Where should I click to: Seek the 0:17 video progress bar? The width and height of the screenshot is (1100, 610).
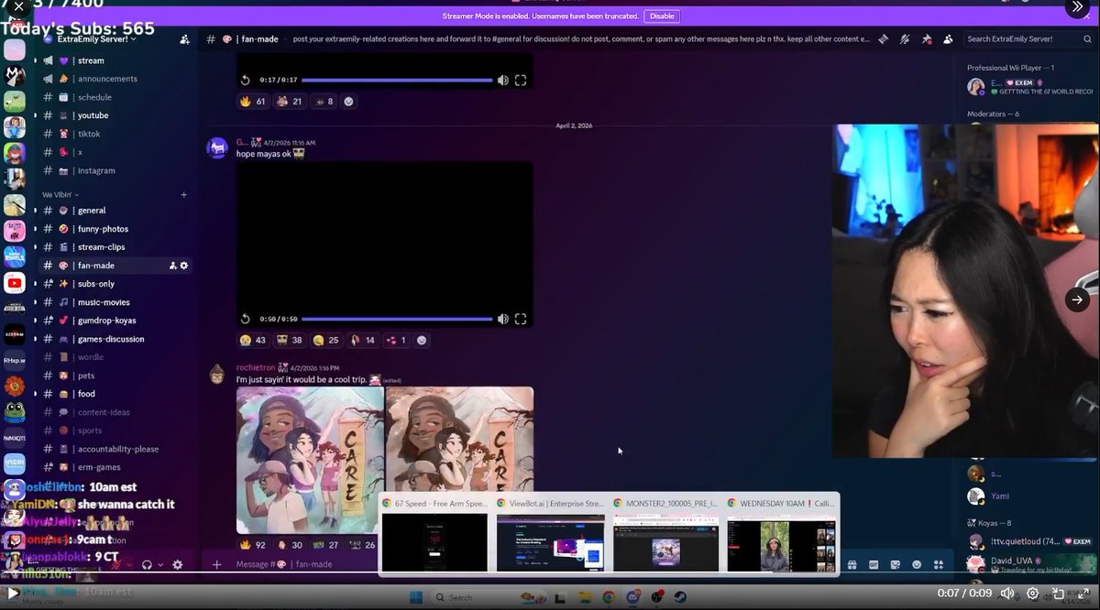[397, 81]
